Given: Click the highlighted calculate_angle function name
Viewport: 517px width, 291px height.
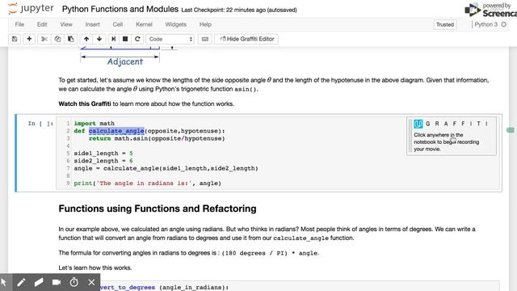Looking at the screenshot, I should [x=116, y=131].
